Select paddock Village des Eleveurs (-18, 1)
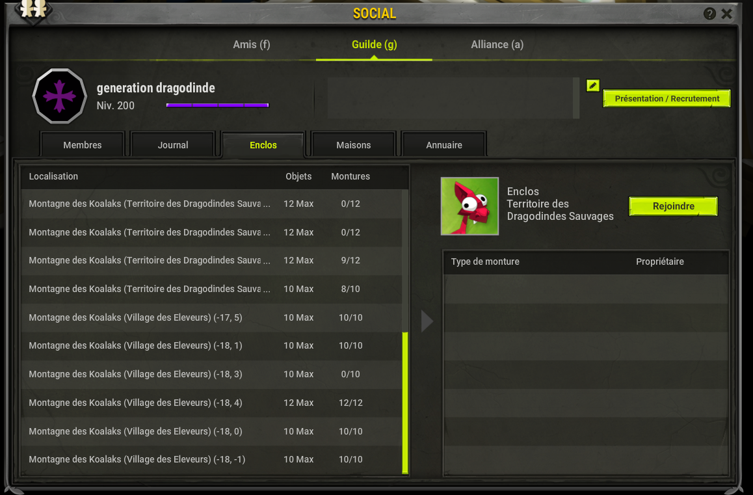 point(211,345)
